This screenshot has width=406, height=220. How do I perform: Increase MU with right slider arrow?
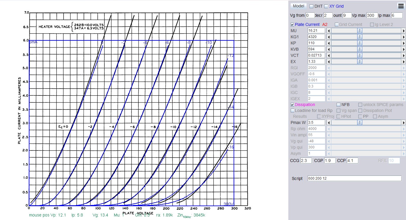403,31
